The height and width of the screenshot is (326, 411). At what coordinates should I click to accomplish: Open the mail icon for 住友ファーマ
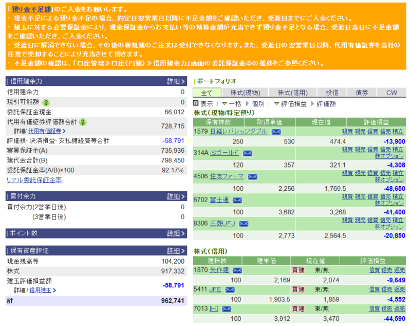point(252,177)
